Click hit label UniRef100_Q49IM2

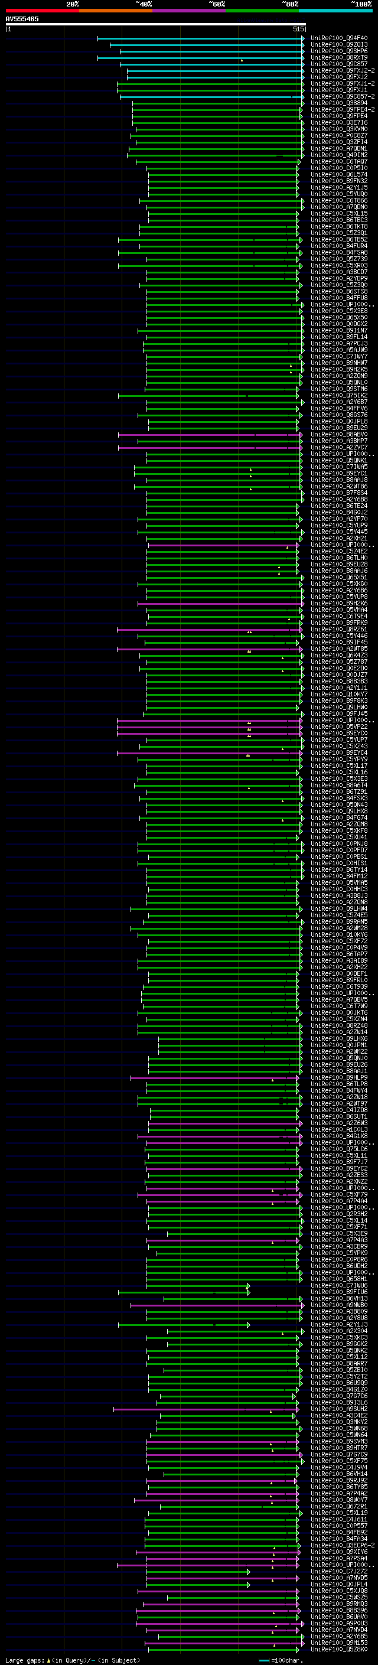(x=339, y=155)
